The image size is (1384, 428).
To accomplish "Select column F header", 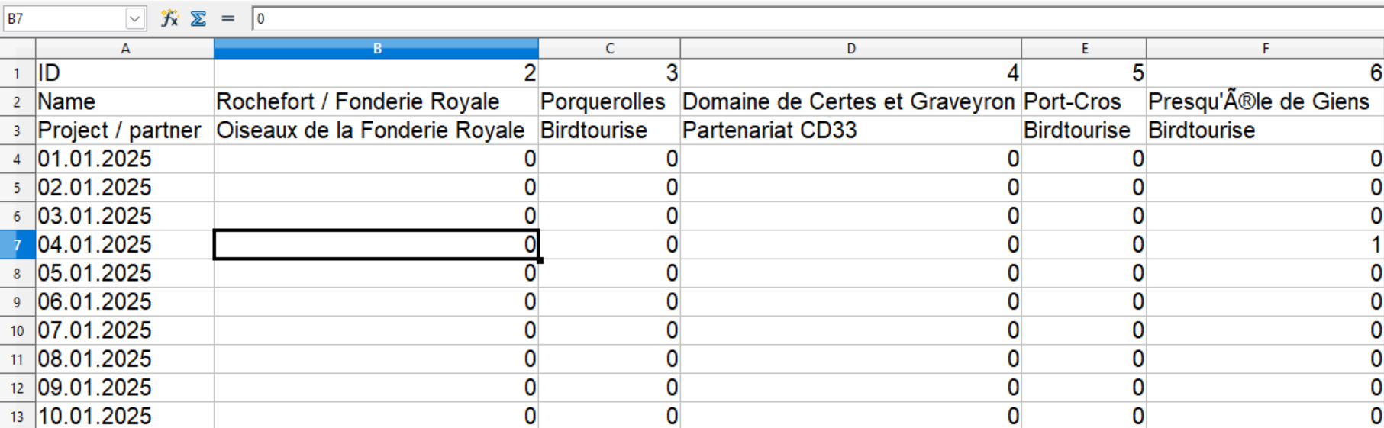I will point(1265,49).
